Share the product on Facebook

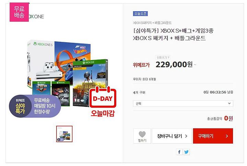point(179,152)
